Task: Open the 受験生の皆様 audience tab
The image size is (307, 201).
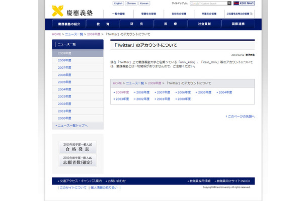Action: [x=148, y=14]
